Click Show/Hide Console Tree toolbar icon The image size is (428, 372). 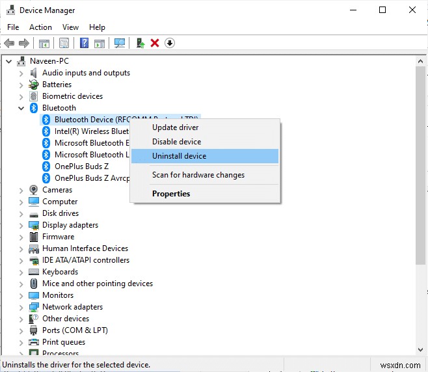pyautogui.click(x=44, y=43)
